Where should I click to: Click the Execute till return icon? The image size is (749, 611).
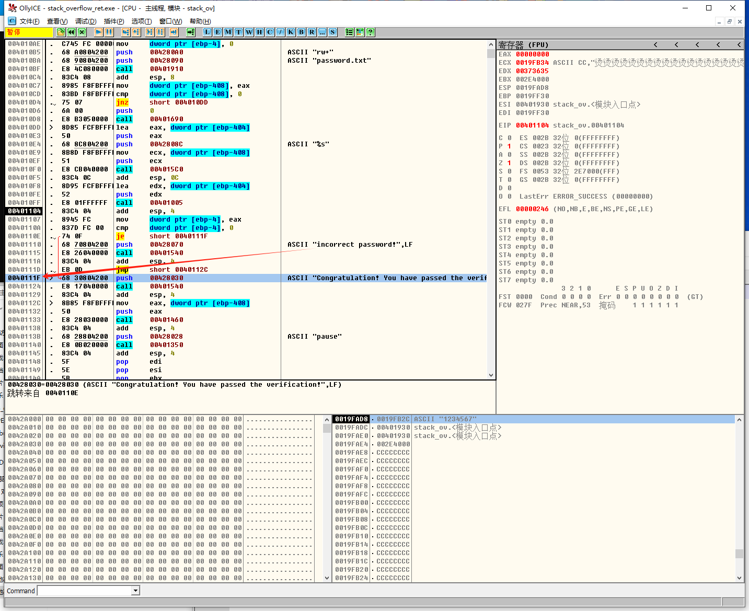click(x=174, y=32)
